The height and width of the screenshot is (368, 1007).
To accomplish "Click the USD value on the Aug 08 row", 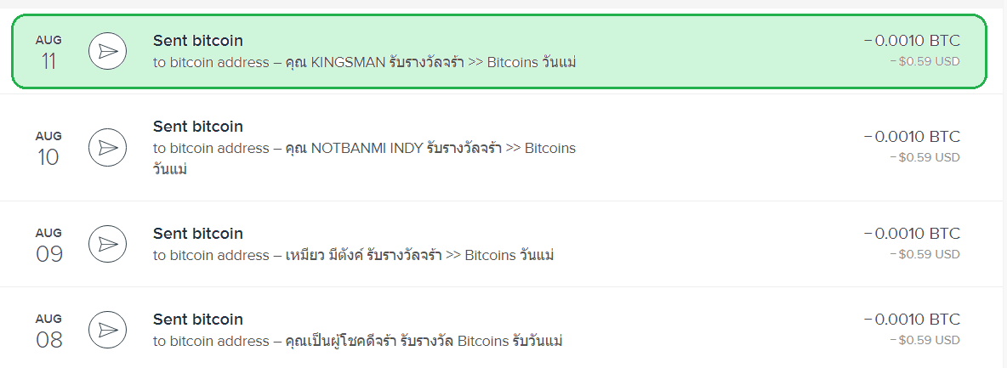I will coord(925,340).
